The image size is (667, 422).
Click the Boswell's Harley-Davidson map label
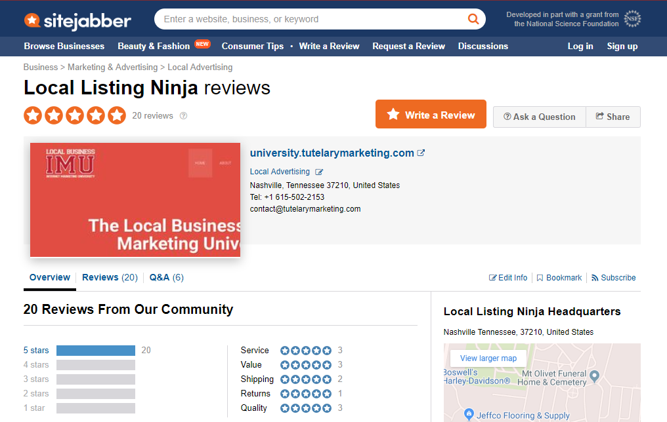pyautogui.click(x=477, y=377)
